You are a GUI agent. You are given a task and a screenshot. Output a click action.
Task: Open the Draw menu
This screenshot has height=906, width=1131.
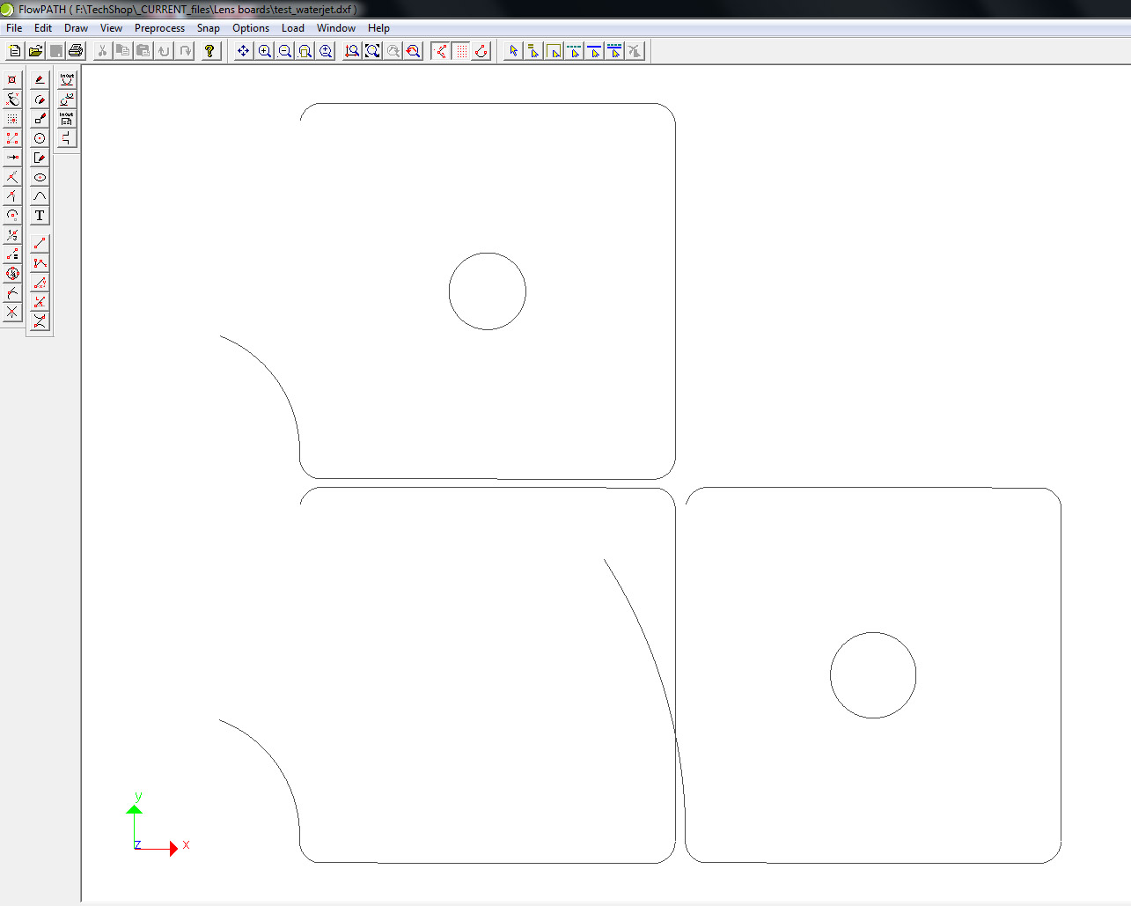[76, 28]
